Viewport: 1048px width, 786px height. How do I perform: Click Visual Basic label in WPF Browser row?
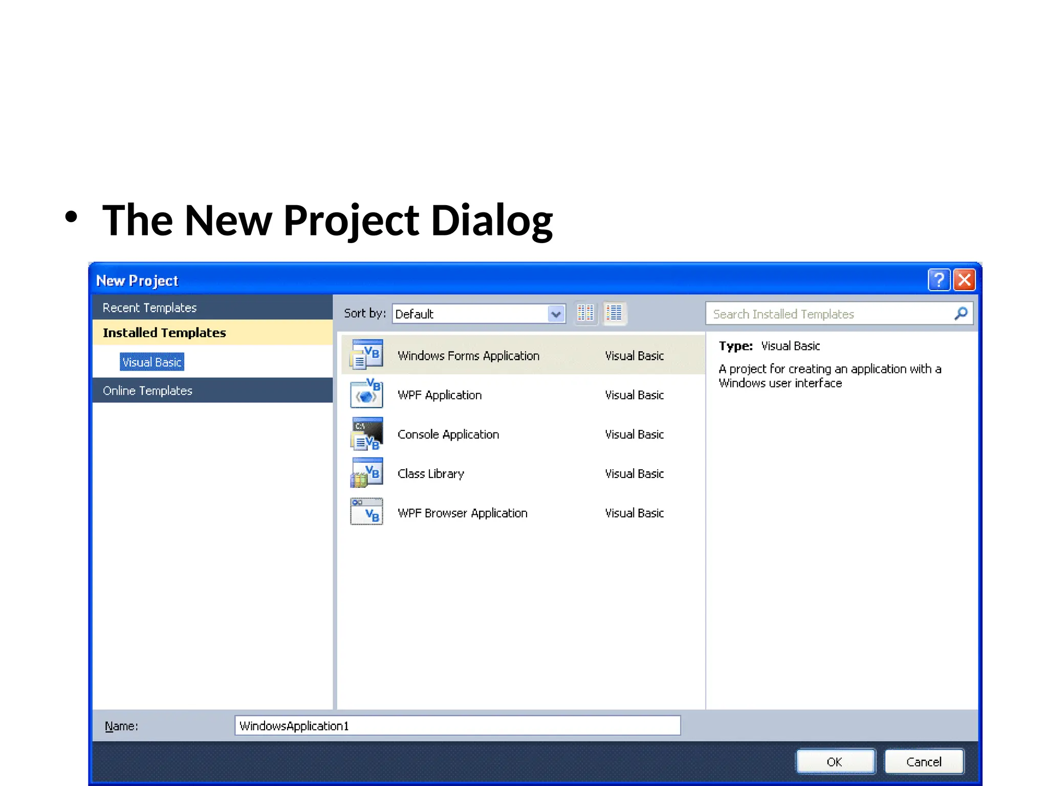(634, 513)
